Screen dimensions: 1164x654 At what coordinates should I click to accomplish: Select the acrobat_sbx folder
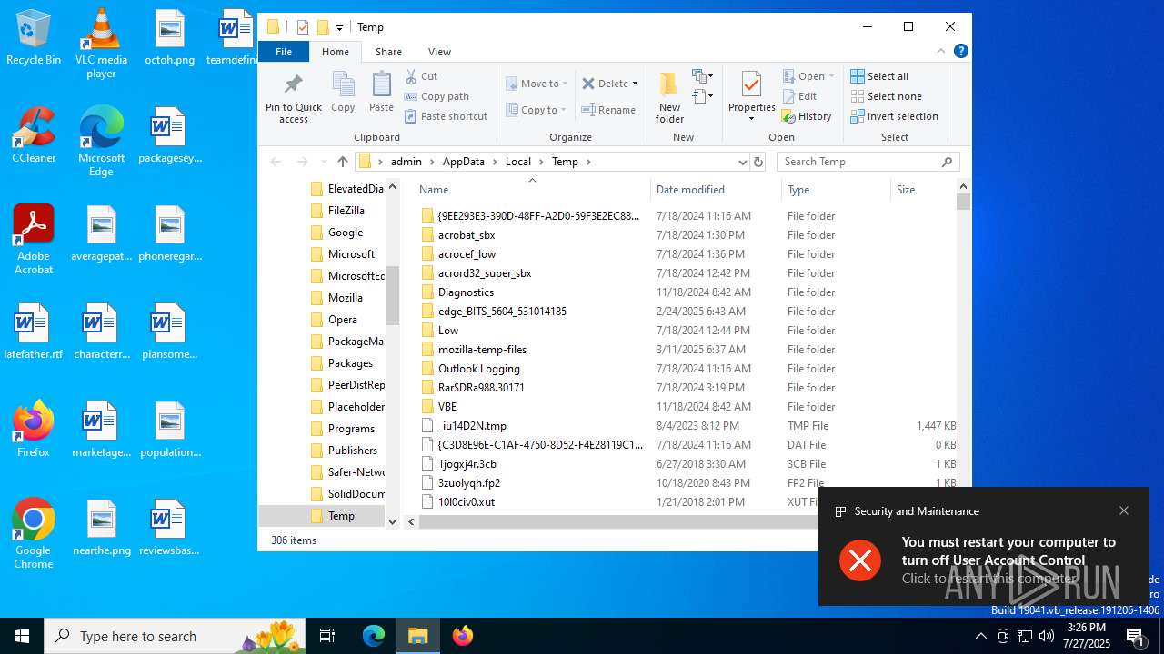point(467,235)
